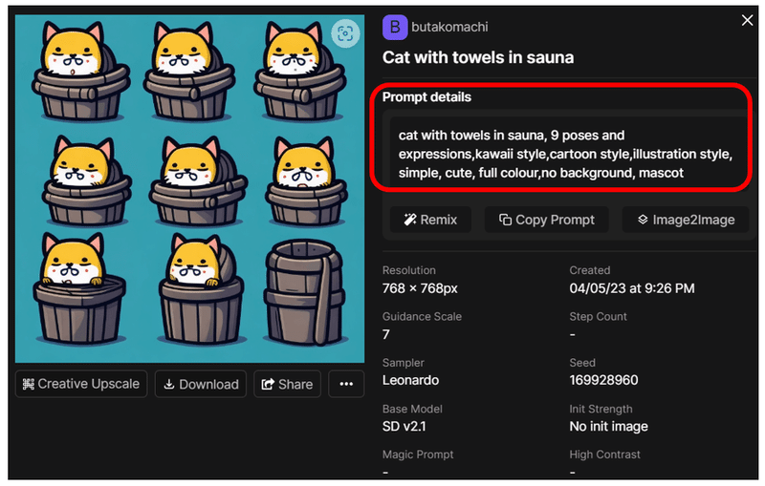Image resolution: width=765 pixels, height=486 pixels.
Task: Click the Step Count label
Action: pyautogui.click(x=598, y=317)
